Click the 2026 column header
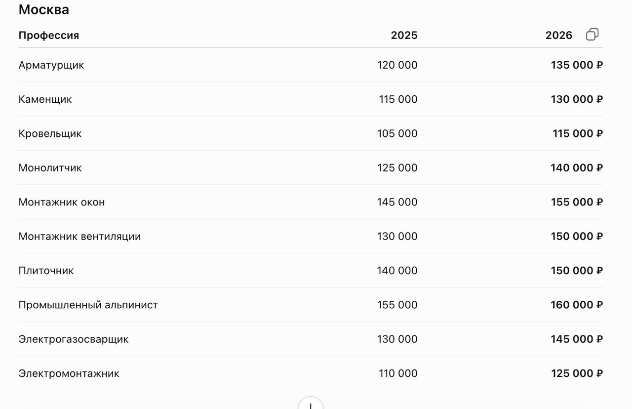The height and width of the screenshot is (409, 632). pos(559,35)
